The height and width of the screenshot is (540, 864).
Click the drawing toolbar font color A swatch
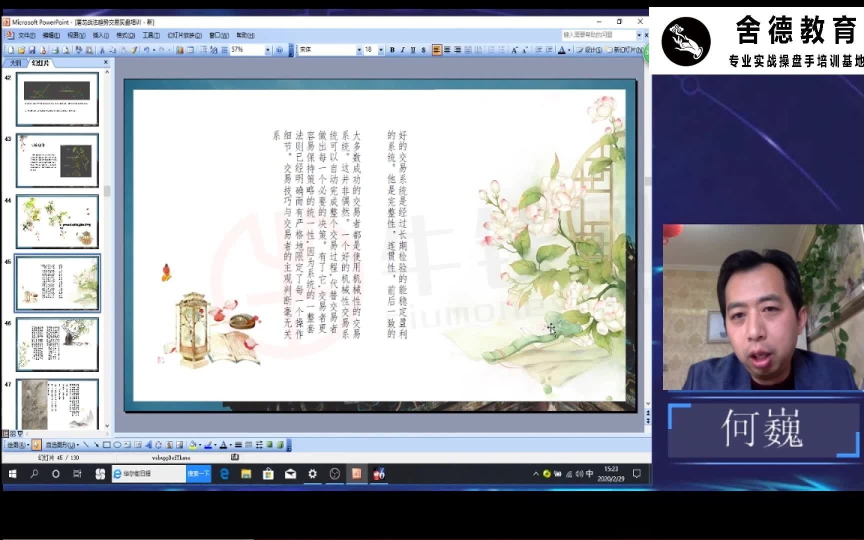click(223, 445)
